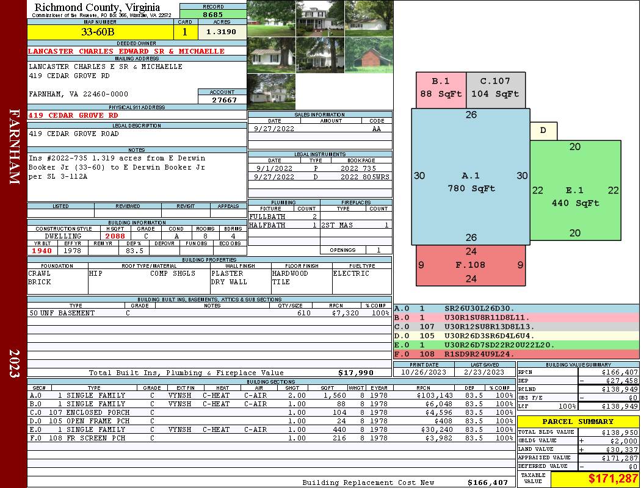Viewport: 641px width, 488px height.
Task: Click the gray C.107 104 SqFt sketch block
Action: (x=496, y=90)
